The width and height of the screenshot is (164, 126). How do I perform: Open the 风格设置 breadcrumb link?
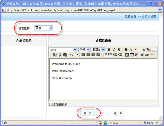130,17
